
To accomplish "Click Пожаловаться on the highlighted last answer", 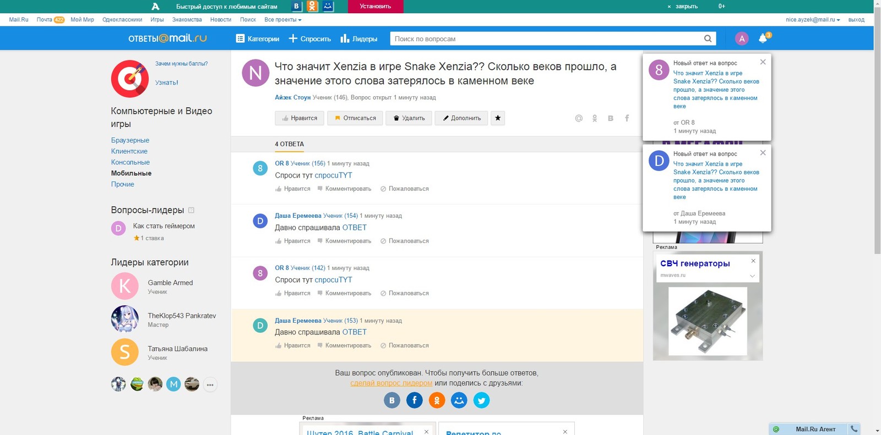I will point(405,346).
